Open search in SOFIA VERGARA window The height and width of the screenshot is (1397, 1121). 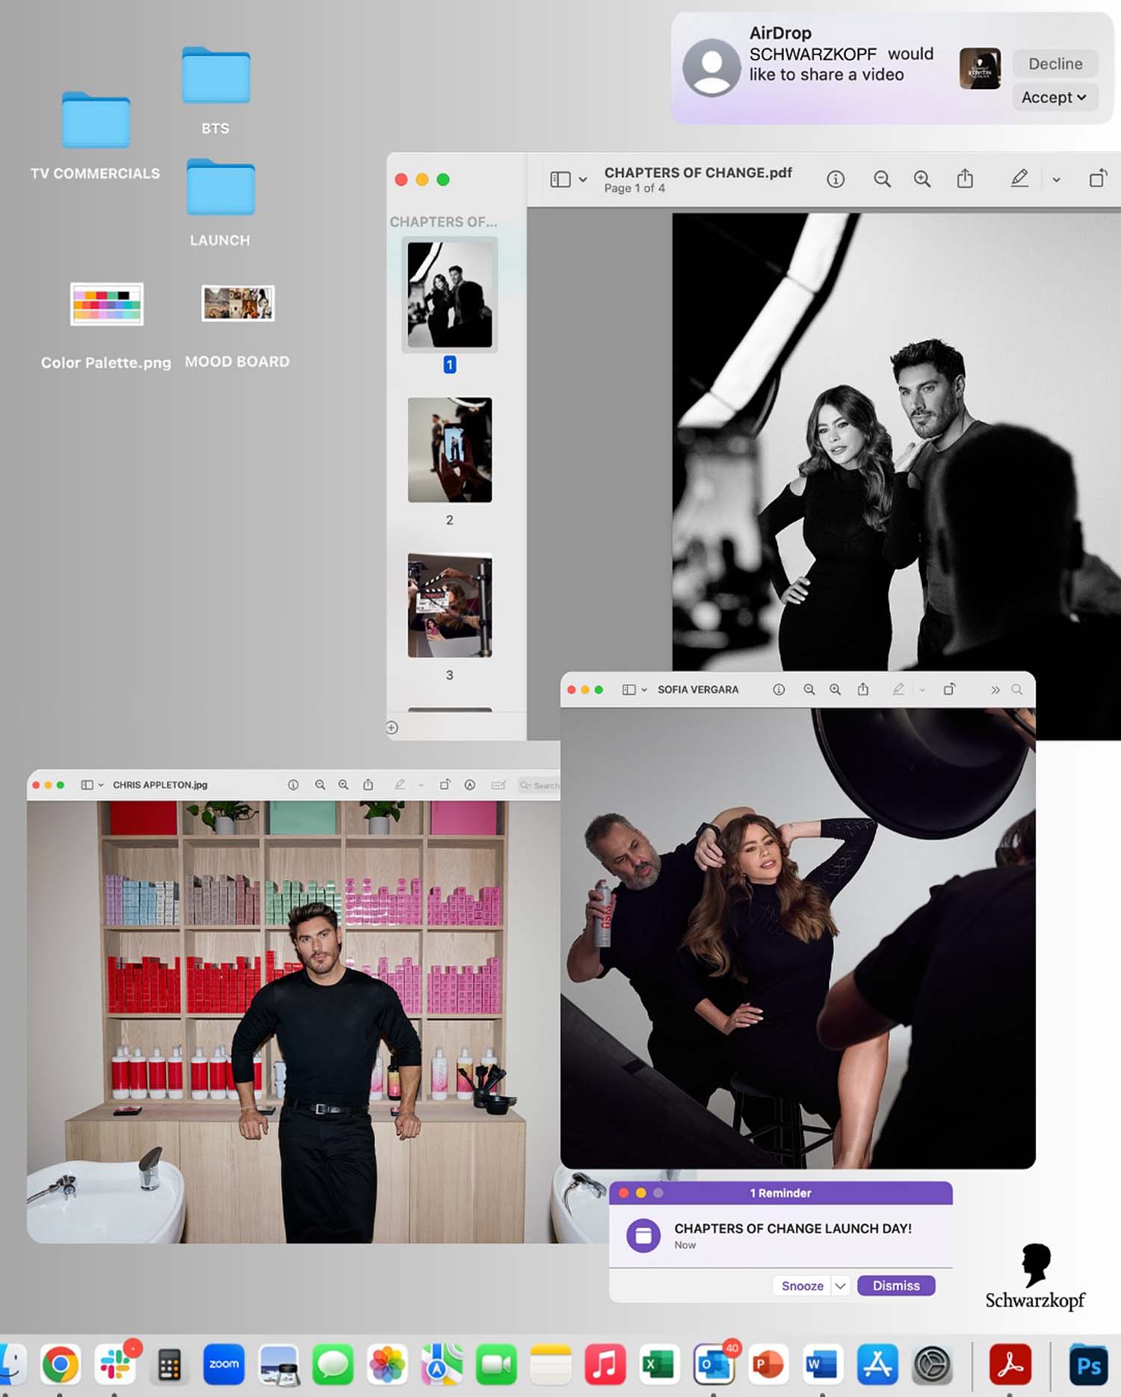tap(1017, 690)
